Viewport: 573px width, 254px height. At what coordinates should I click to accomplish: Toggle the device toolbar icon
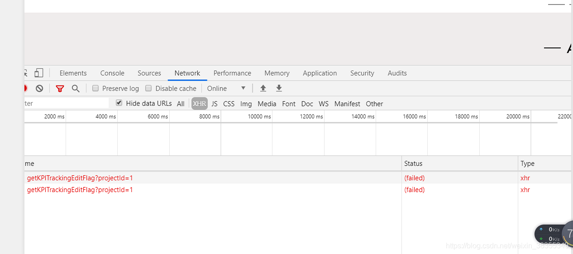point(39,73)
